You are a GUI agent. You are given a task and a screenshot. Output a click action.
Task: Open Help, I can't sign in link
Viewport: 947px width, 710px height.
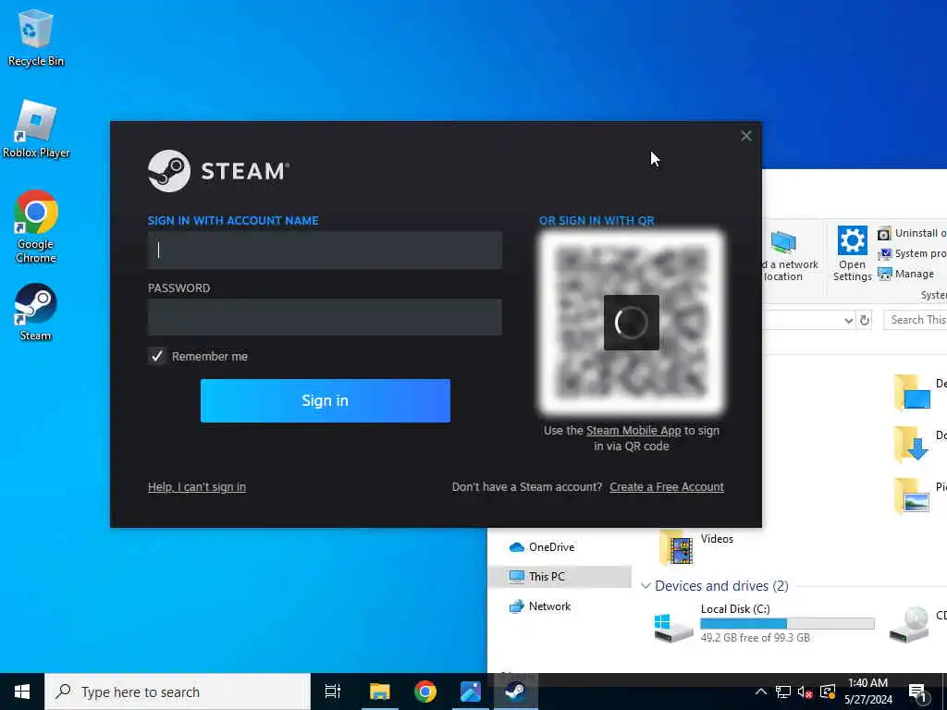coord(197,487)
